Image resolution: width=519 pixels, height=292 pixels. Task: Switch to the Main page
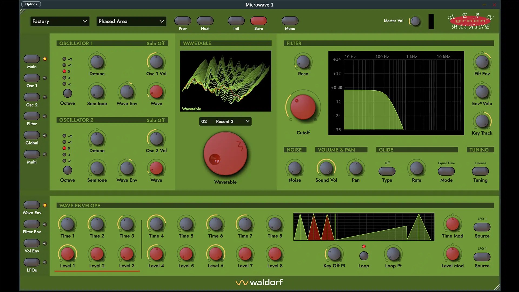[x=32, y=59]
